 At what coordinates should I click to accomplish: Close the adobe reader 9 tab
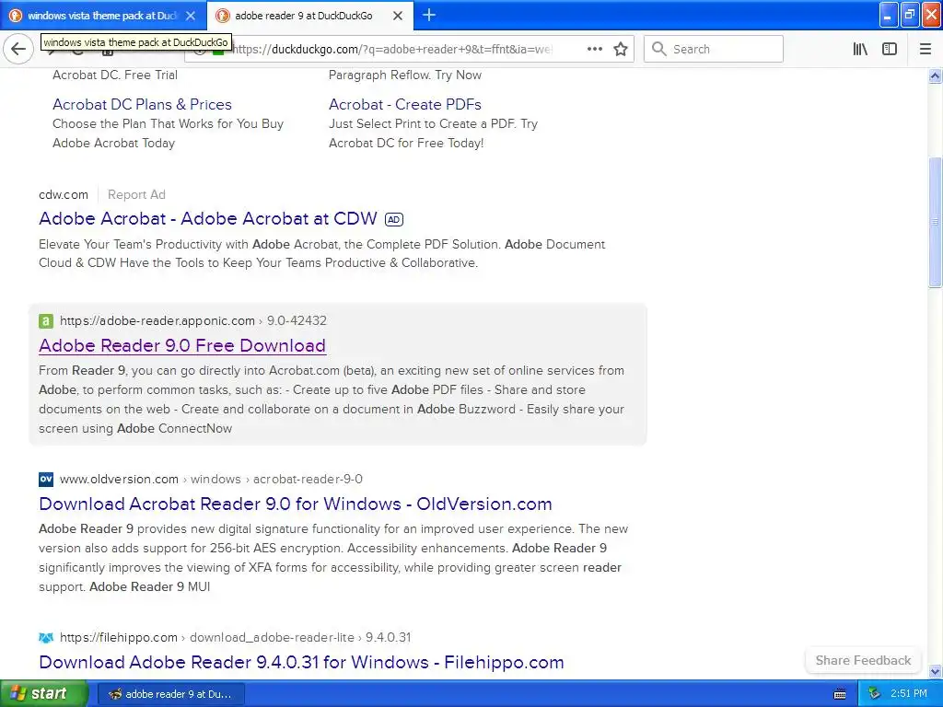[398, 16]
